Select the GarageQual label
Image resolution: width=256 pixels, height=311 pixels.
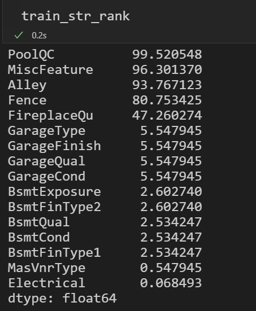tap(47, 161)
